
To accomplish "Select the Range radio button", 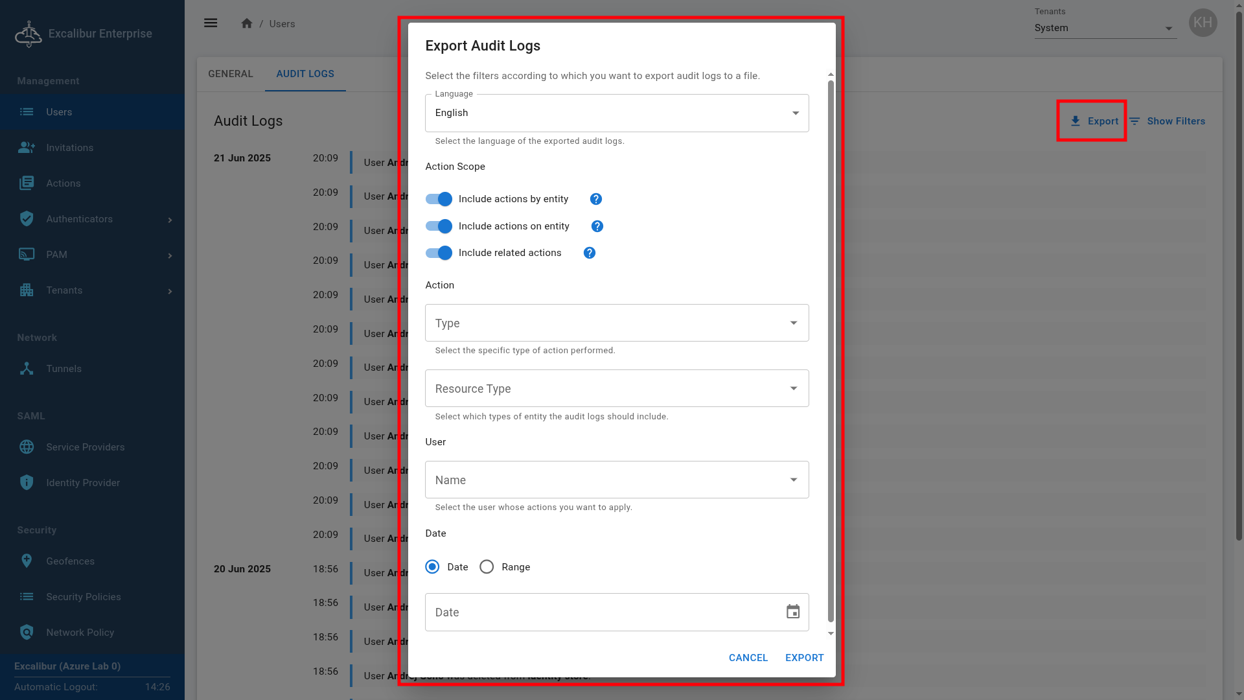I will tap(487, 567).
